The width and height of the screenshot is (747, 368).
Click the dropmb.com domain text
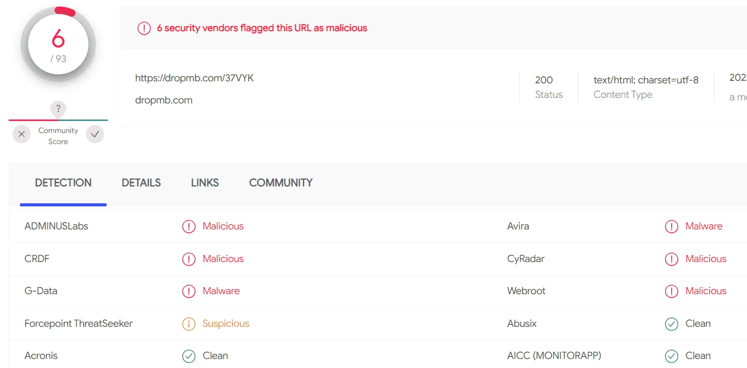point(164,100)
